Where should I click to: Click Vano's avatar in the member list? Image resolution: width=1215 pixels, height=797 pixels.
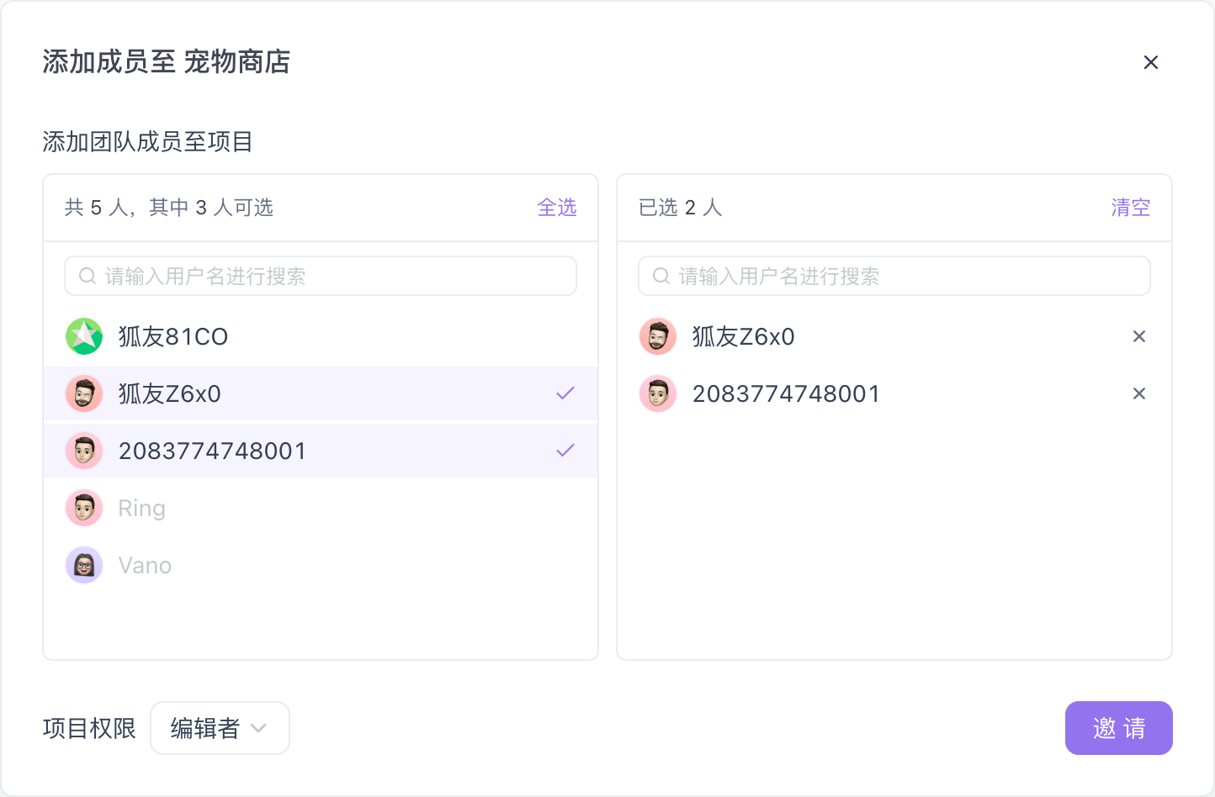click(x=84, y=565)
